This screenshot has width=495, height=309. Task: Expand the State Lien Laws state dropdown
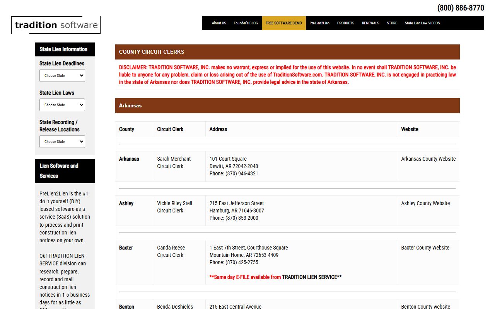[x=62, y=105]
